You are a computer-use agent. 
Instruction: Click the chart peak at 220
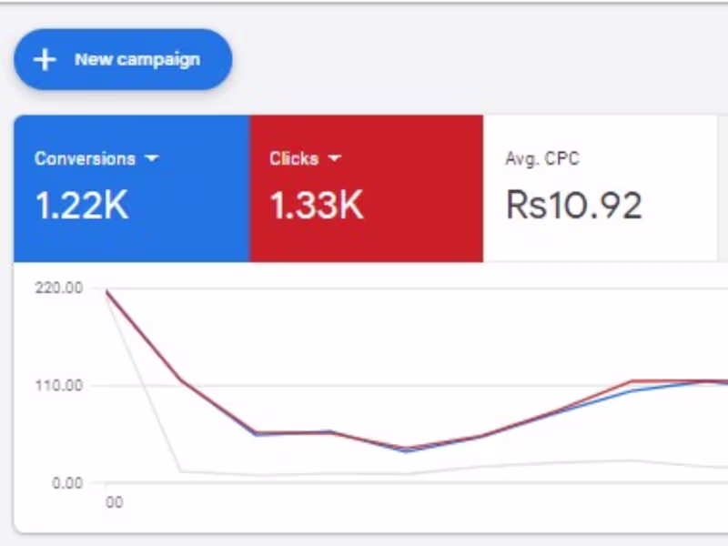point(106,289)
